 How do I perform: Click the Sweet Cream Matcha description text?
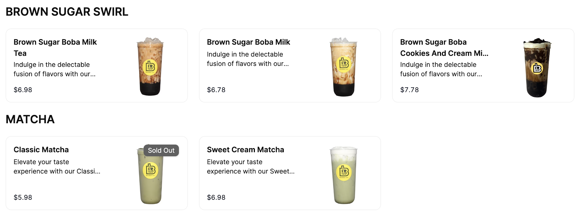(x=251, y=167)
